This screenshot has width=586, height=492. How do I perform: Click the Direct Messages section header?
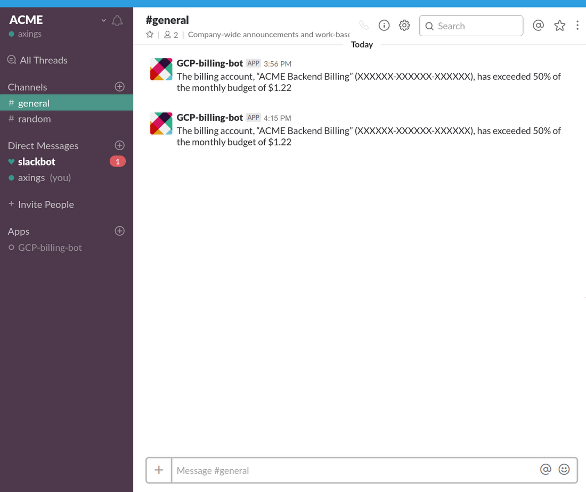(43, 146)
